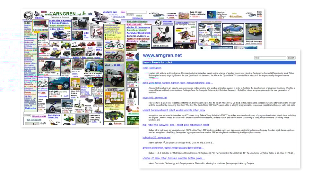Open the Forbruker Elektronikk category link
Screen dimensions: 321x180
click(139, 33)
